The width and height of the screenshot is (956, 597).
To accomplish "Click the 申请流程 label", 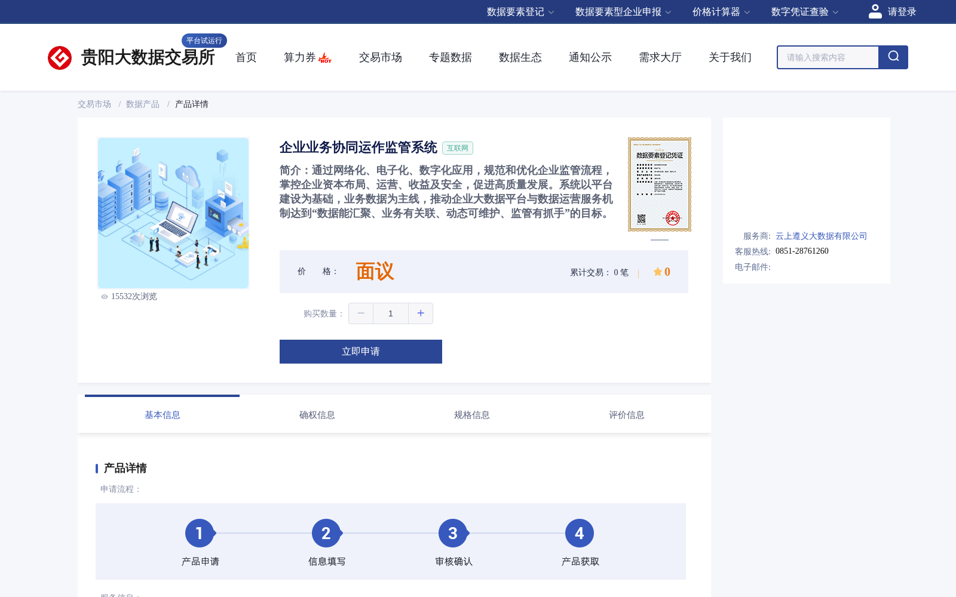I will point(121,490).
